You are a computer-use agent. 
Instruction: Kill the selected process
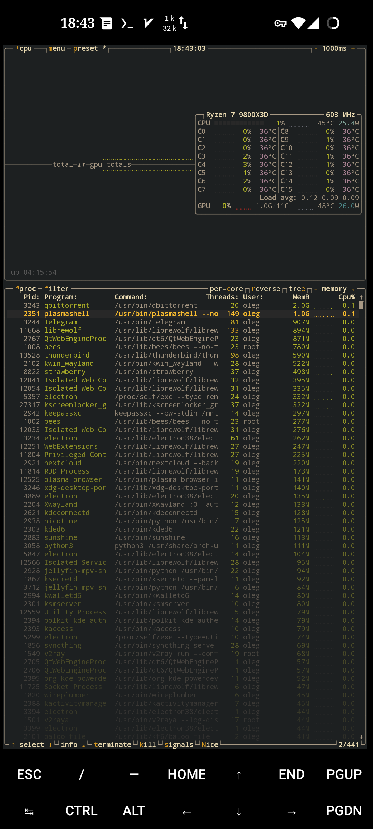tap(148, 745)
